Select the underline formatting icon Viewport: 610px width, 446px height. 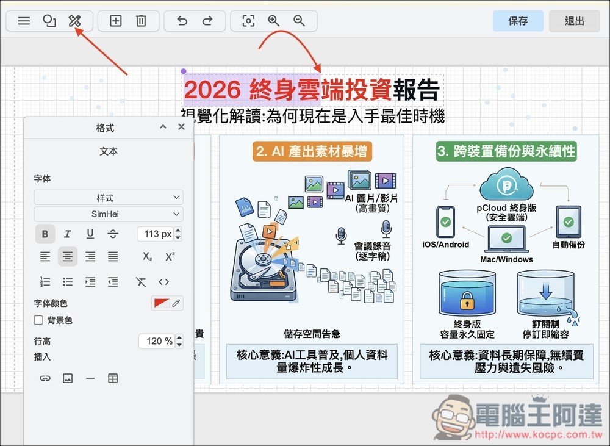tap(90, 234)
